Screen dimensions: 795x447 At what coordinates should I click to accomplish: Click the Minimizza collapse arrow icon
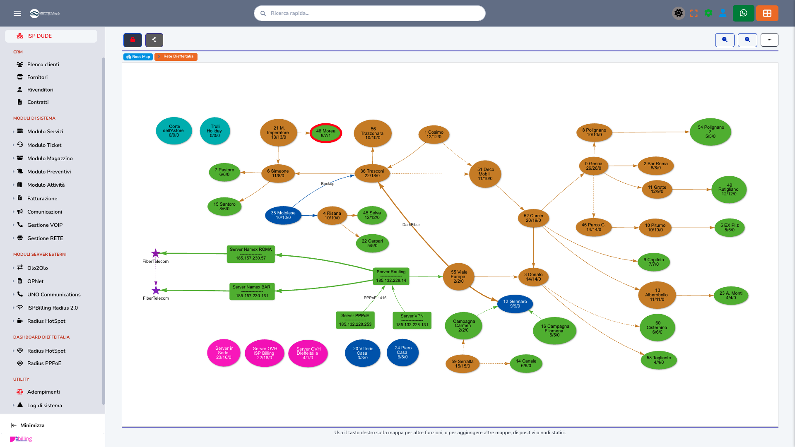click(x=14, y=425)
